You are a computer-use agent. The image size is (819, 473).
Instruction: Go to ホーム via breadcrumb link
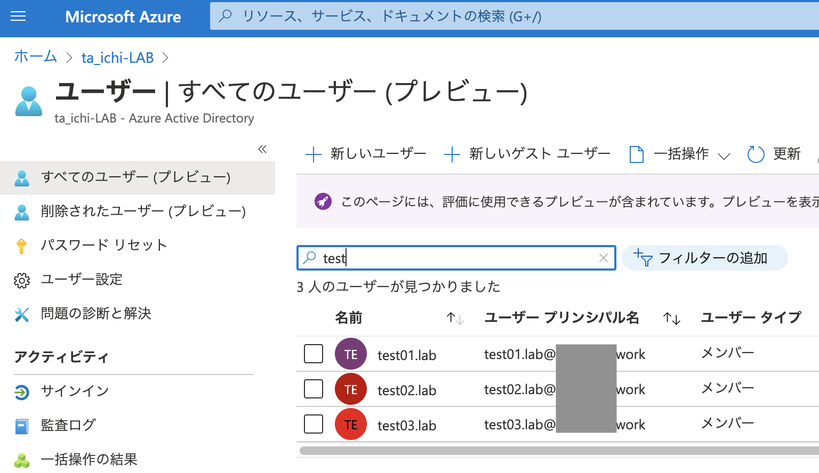coord(35,56)
